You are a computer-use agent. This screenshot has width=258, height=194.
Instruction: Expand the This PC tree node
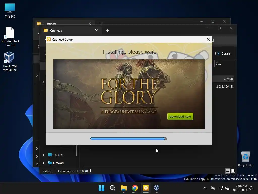[43, 155]
